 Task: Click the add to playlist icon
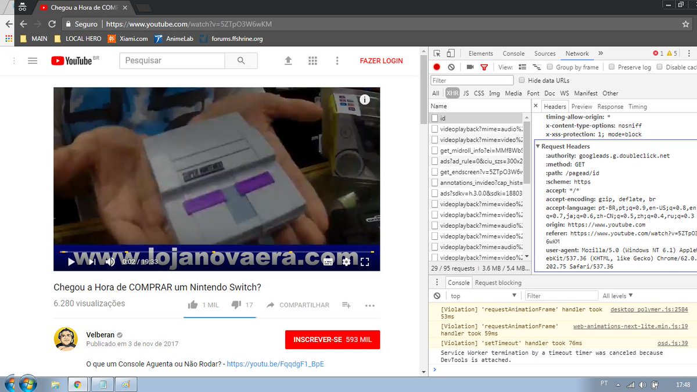(346, 305)
